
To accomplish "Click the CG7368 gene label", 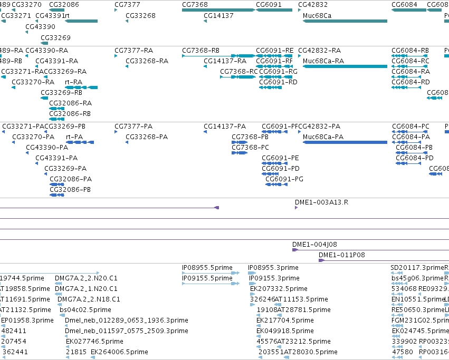I will click(195, 5).
